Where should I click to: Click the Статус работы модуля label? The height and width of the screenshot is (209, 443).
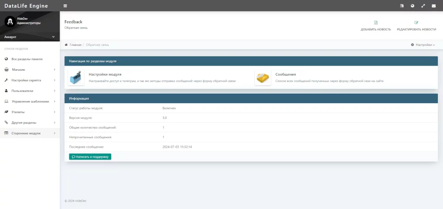[86, 108]
